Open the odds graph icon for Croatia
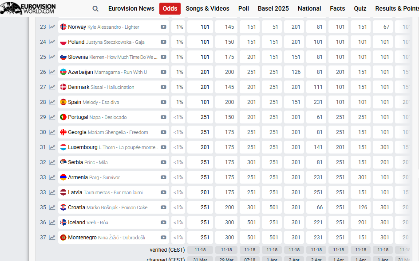The image size is (419, 261). [52, 207]
